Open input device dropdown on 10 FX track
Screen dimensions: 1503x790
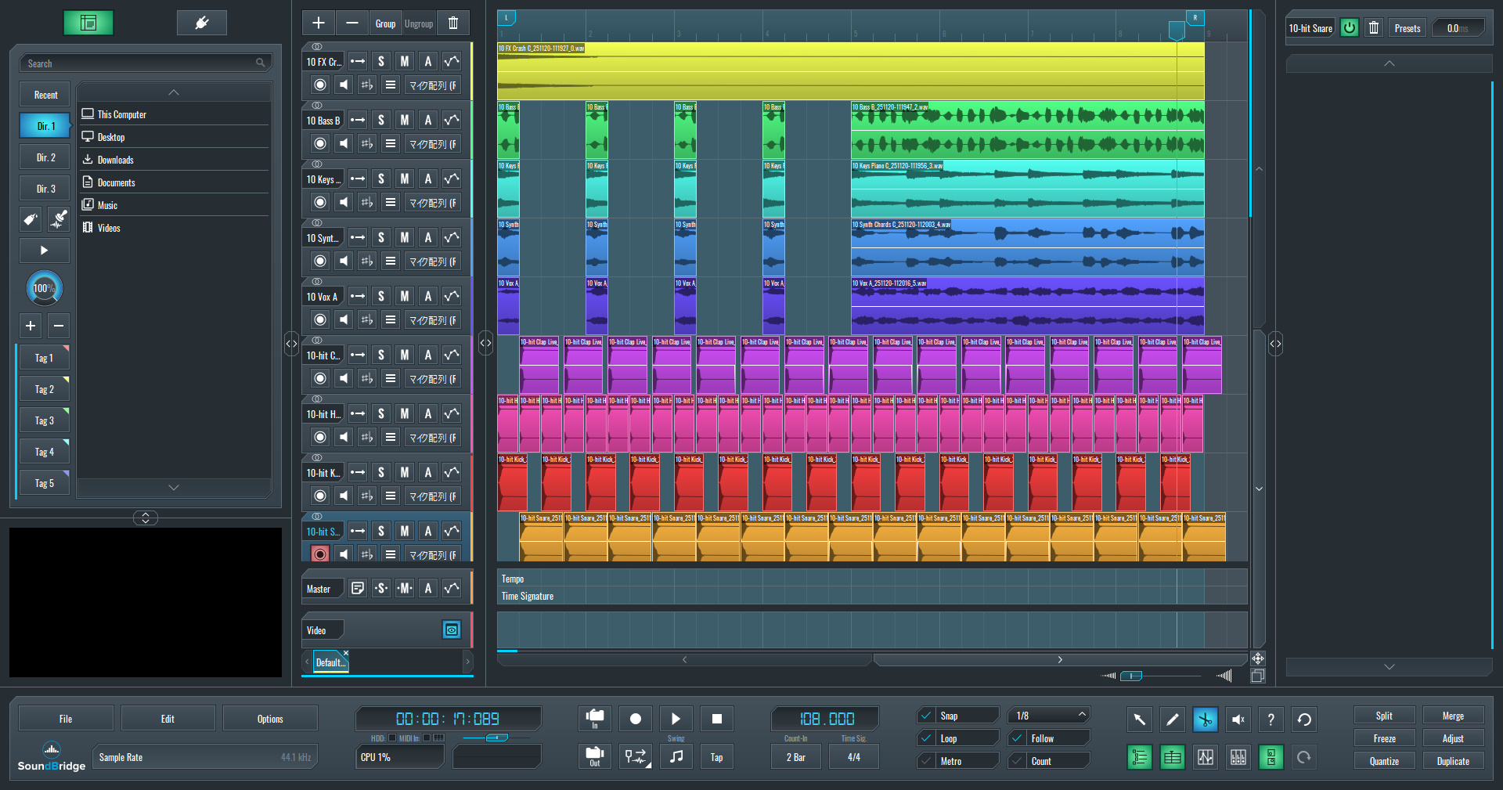433,85
